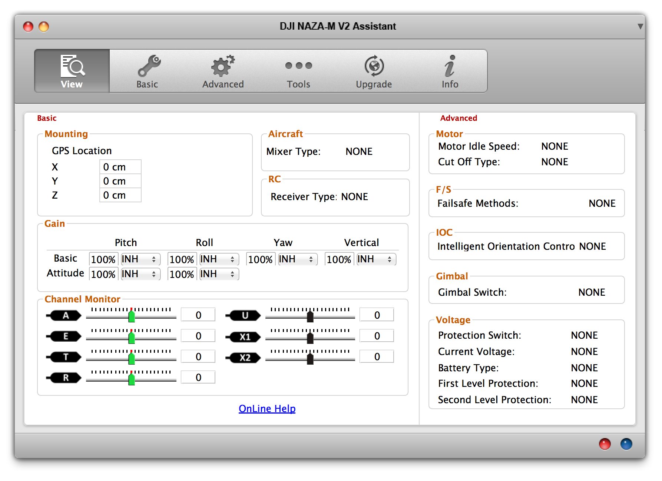Switch to the Advanced tab label
This screenshot has height=481, width=662.
[223, 84]
